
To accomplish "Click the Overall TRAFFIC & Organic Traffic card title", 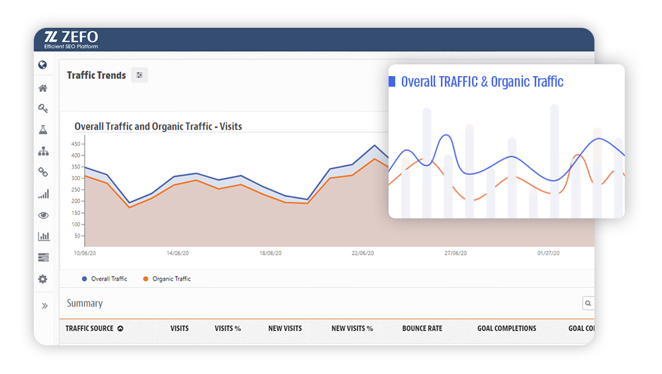I will pos(482,81).
